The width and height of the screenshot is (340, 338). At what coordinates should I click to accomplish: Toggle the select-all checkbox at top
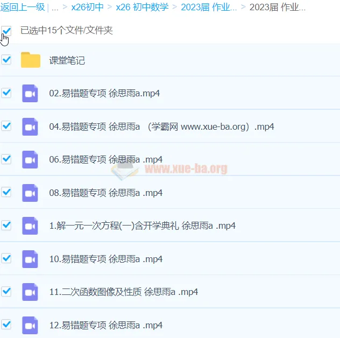(6, 31)
